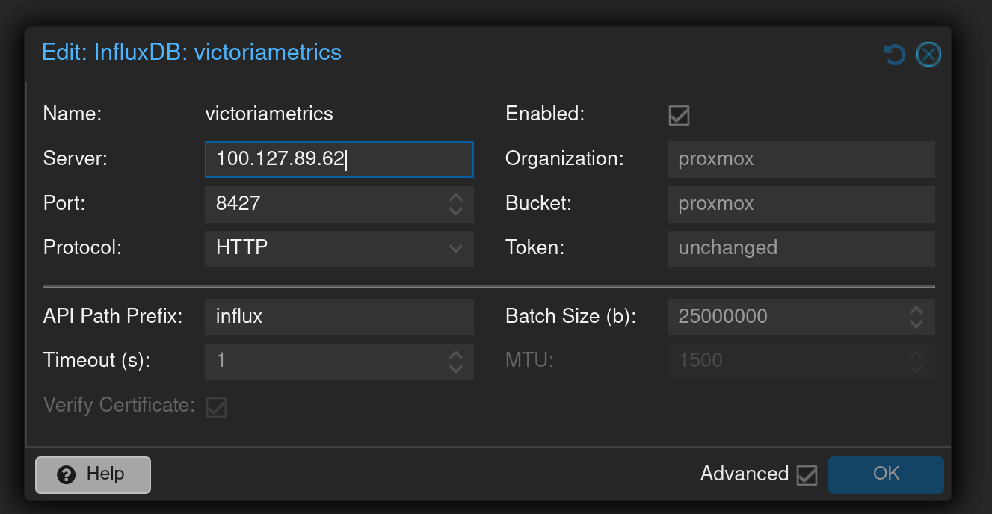Focus the Server address field
This screenshot has width=992, height=514.
338,159
